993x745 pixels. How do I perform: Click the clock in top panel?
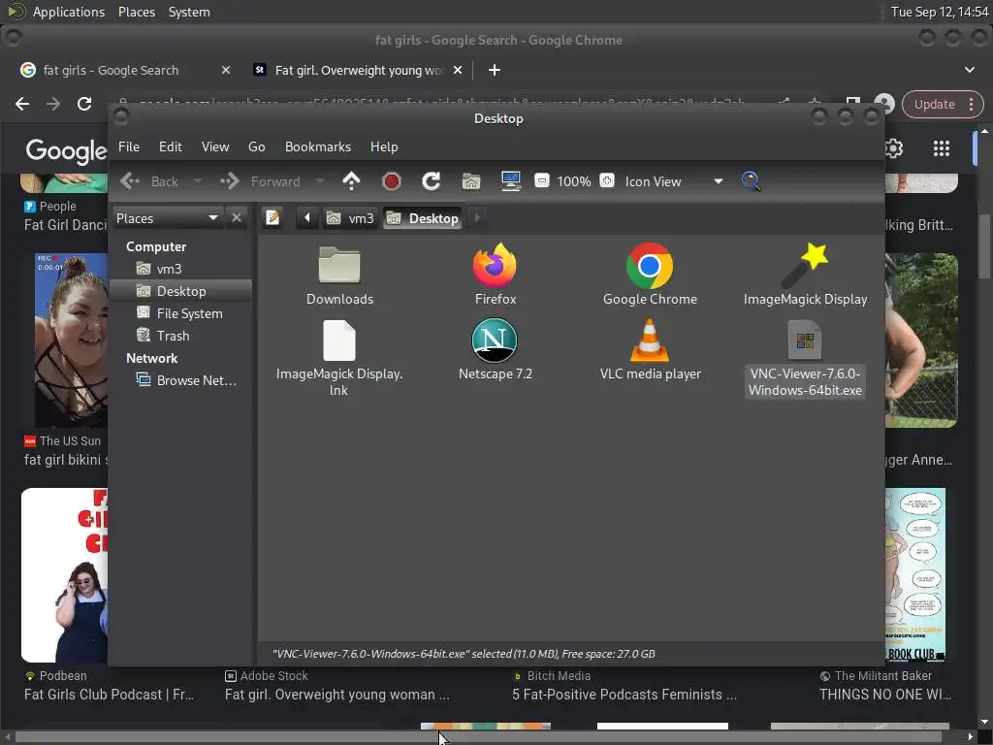(x=939, y=12)
